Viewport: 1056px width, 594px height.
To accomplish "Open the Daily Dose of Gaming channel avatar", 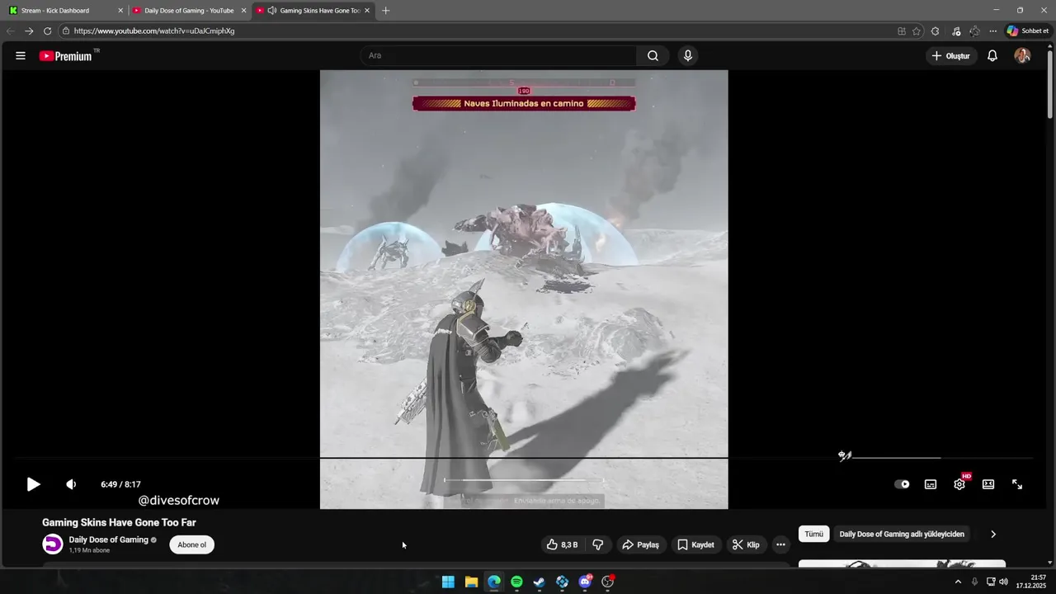I will click(x=53, y=544).
